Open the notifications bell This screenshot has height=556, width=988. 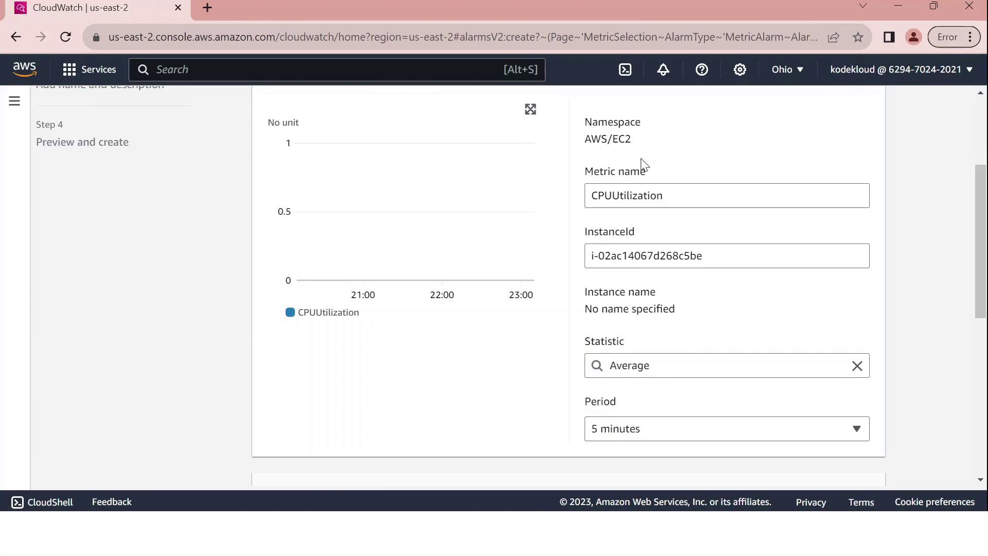pyautogui.click(x=663, y=69)
